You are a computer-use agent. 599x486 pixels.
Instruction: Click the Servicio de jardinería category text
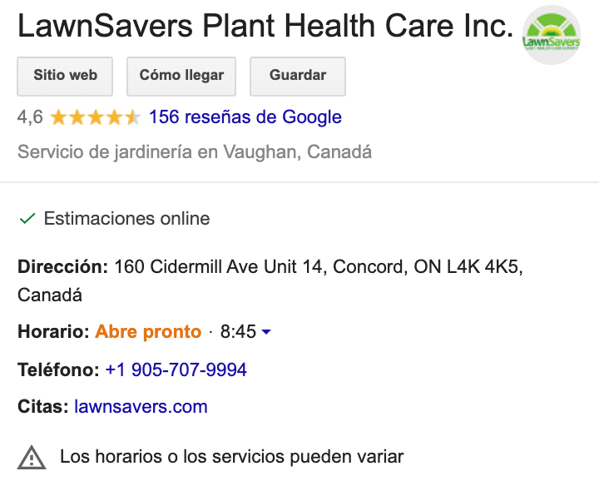pos(194,152)
